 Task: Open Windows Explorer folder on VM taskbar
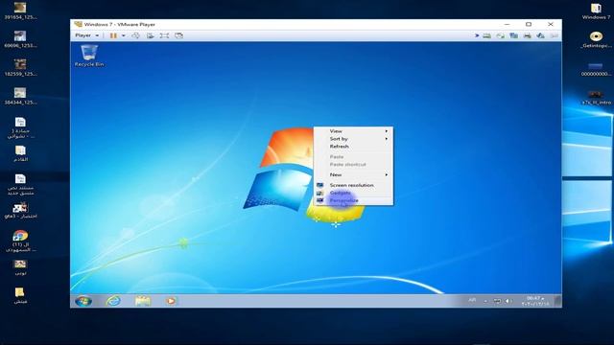[x=143, y=301]
